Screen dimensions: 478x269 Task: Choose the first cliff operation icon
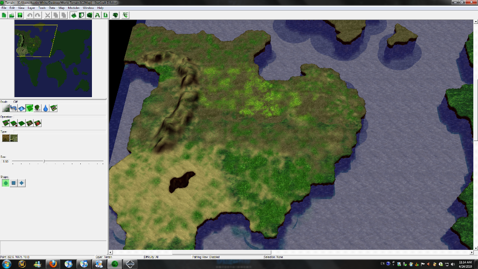pos(6,123)
